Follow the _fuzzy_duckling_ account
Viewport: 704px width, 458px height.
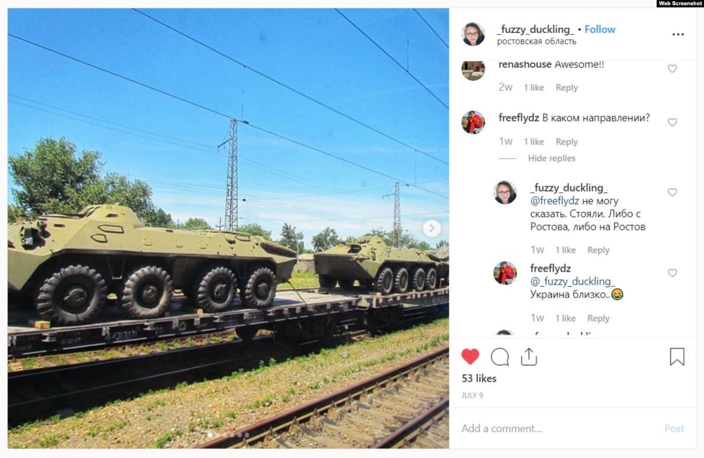(x=600, y=29)
